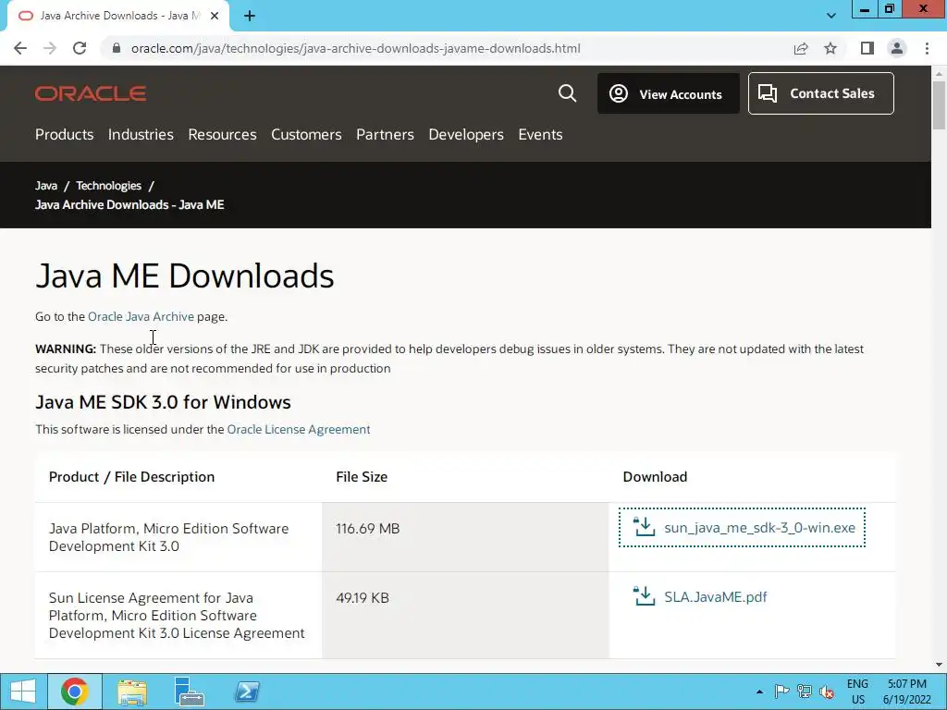
Task: Open File Explorer from taskbar
Action: click(x=132, y=692)
